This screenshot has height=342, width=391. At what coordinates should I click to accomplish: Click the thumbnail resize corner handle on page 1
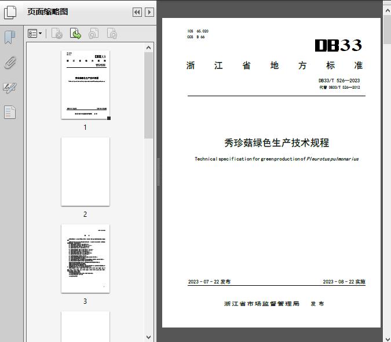(109, 118)
